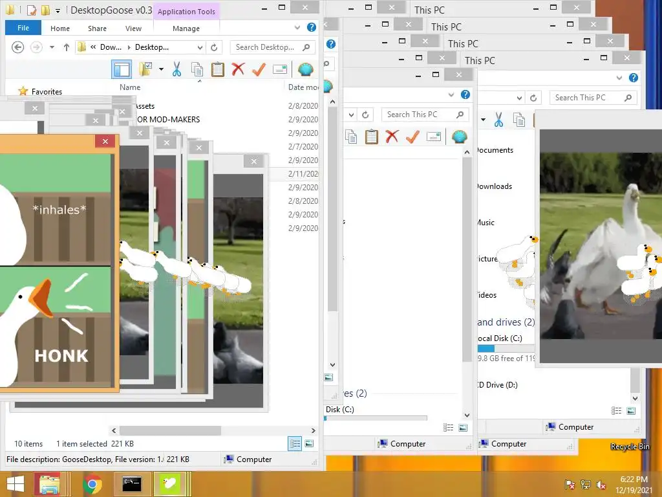Select the CD Drive (D:) entry

click(x=498, y=385)
